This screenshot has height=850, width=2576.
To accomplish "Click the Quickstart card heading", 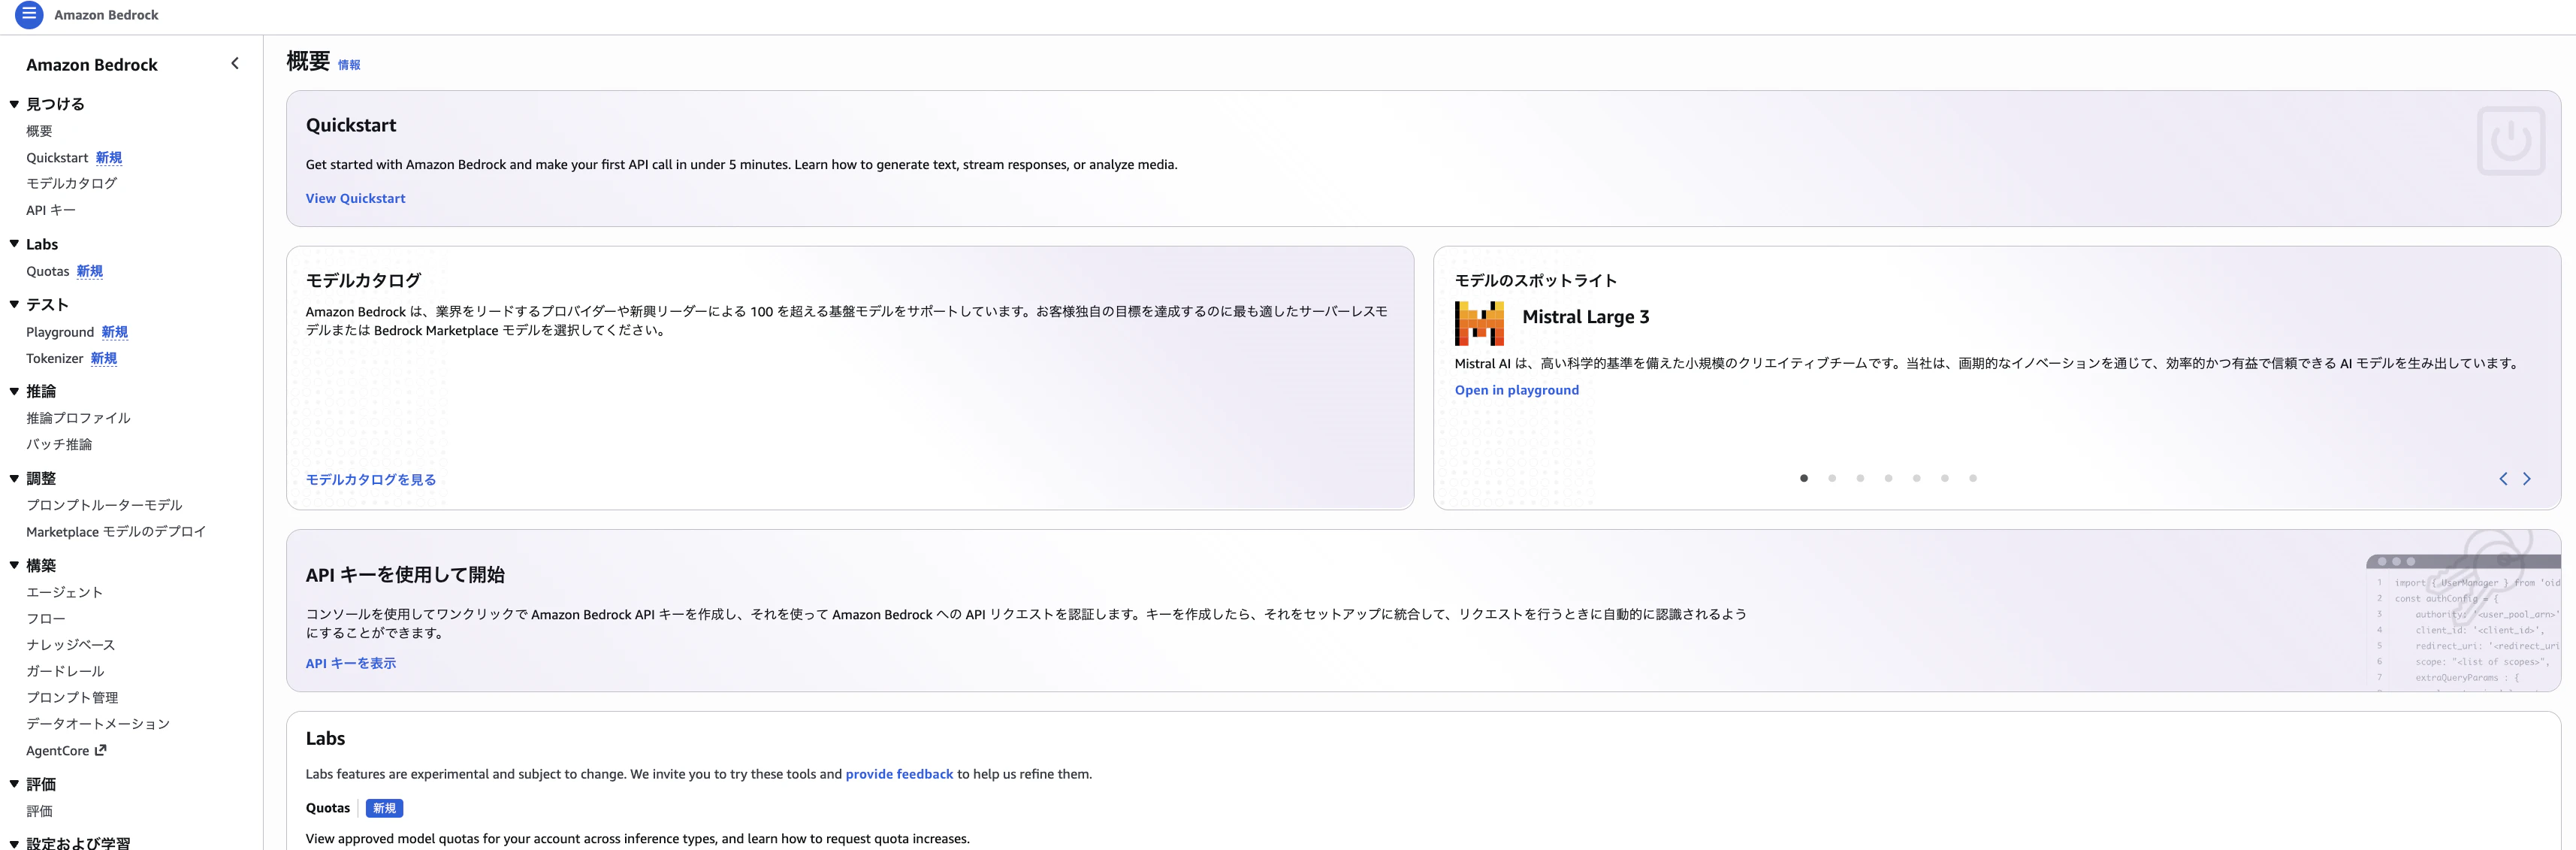I will tap(351, 125).
